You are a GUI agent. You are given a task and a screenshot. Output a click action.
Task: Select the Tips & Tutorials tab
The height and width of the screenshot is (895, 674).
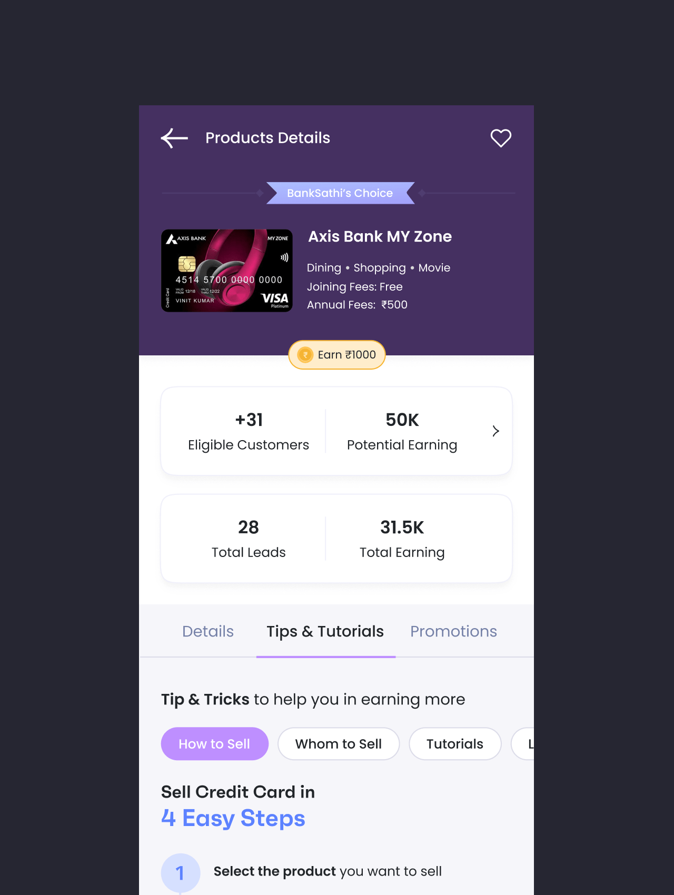point(325,631)
